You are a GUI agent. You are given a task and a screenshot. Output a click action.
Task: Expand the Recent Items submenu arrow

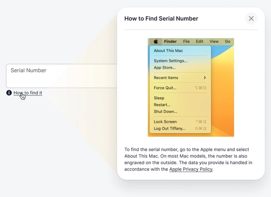[205, 78]
